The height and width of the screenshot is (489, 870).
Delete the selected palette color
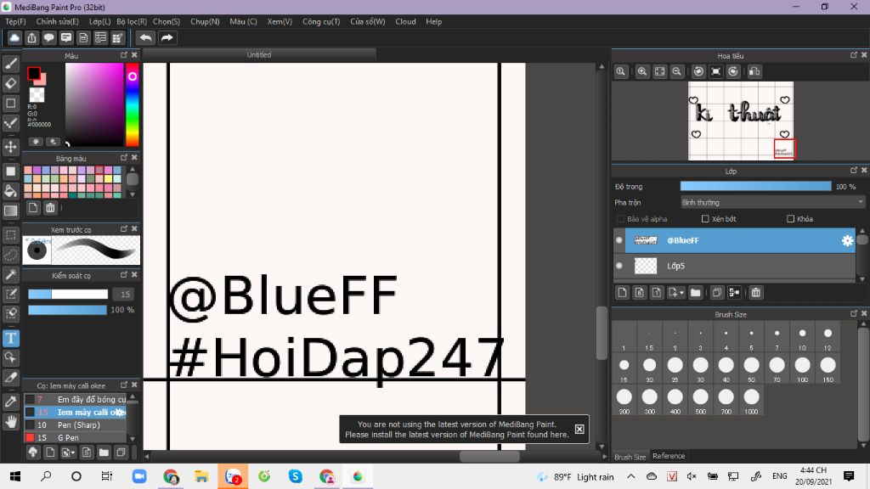(50, 208)
